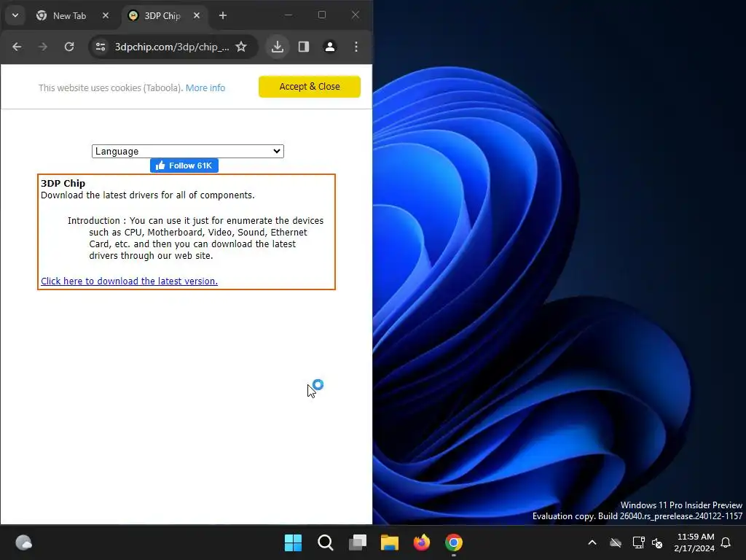Screen dimensions: 746x560
Task: Go back in Chrome
Action: point(17,47)
